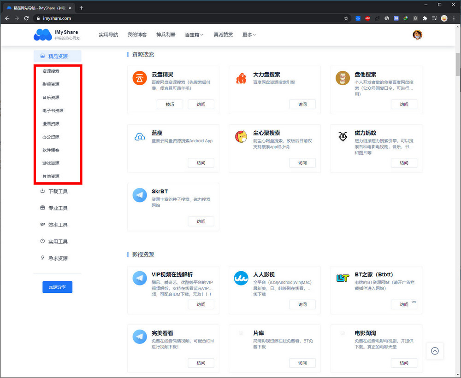Screen dimensions: 461x378
Task: Click the iMyShare cloud logo
Action: coord(42,35)
